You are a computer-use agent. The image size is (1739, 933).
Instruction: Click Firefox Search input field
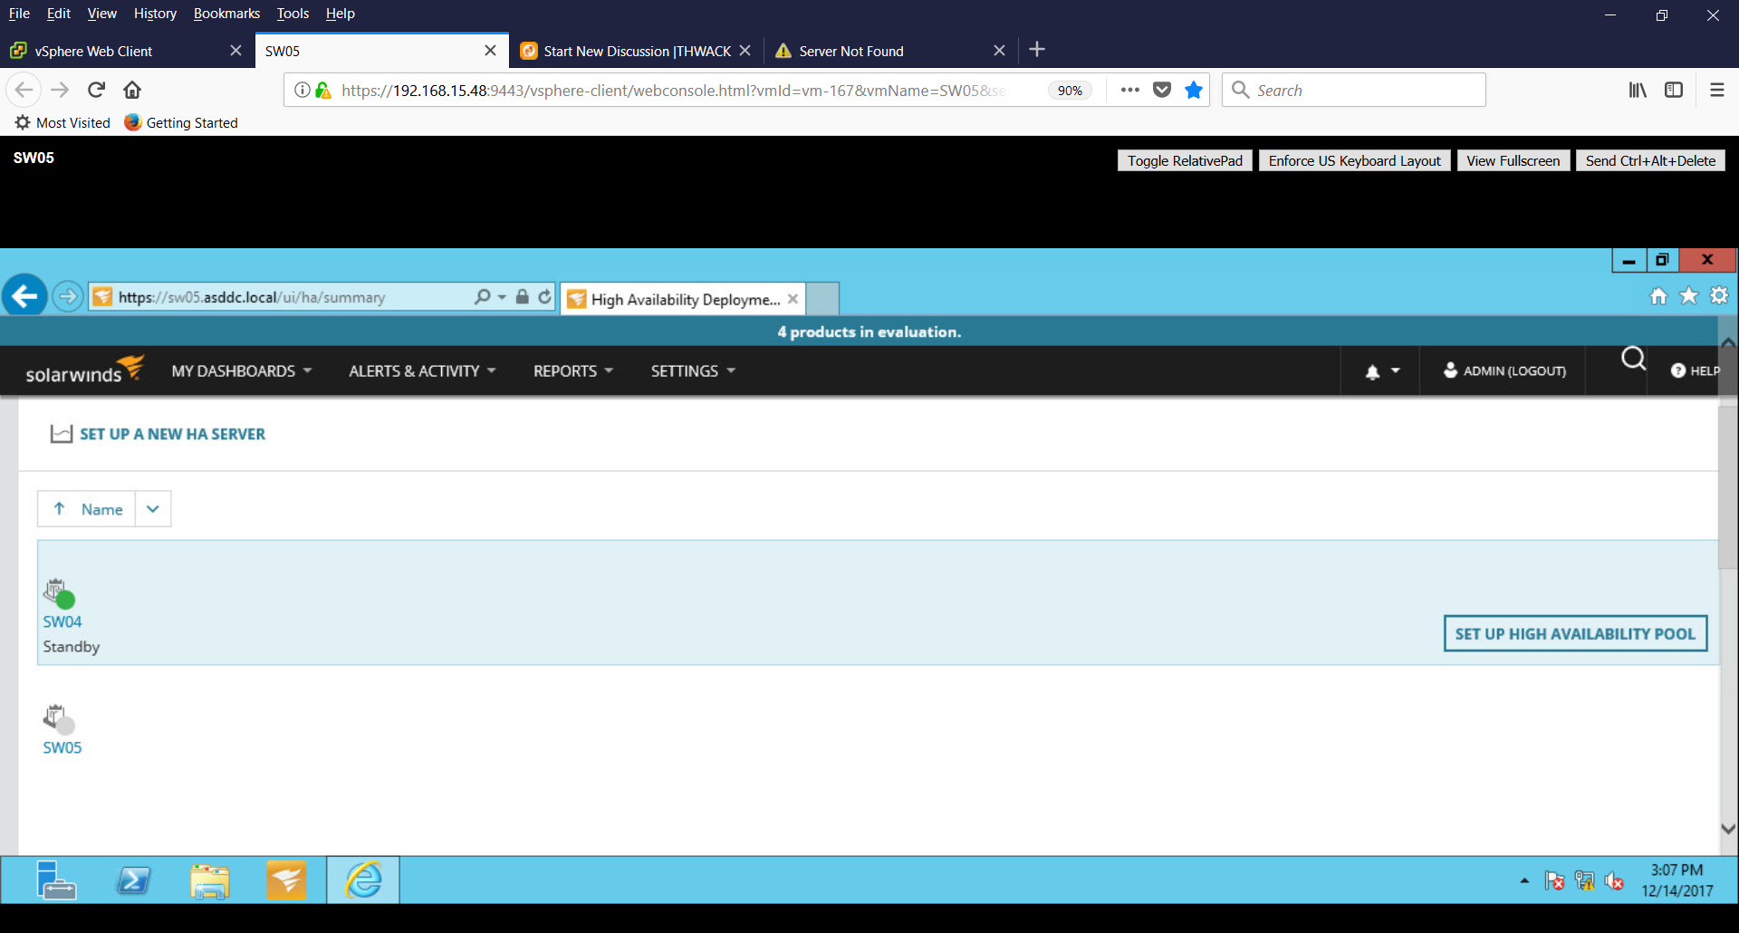pos(1353,90)
